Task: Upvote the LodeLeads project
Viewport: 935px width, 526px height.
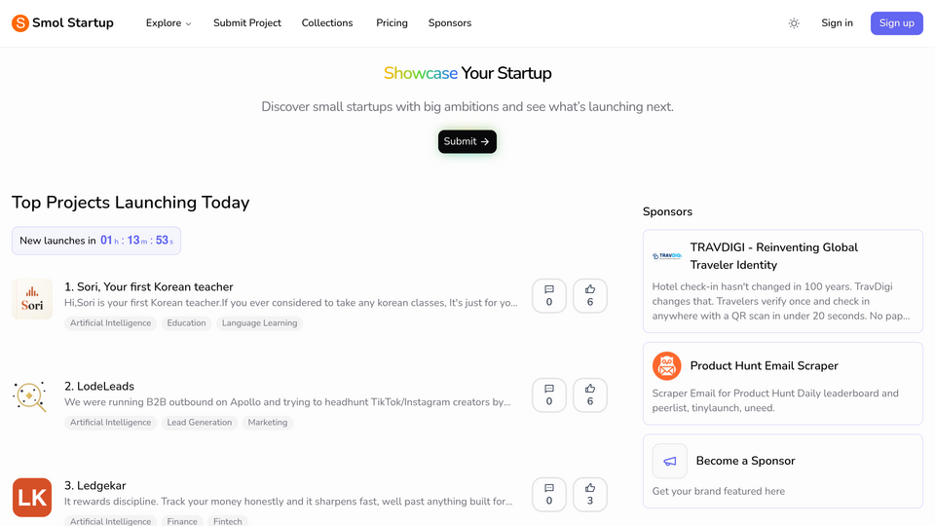Action: [590, 395]
